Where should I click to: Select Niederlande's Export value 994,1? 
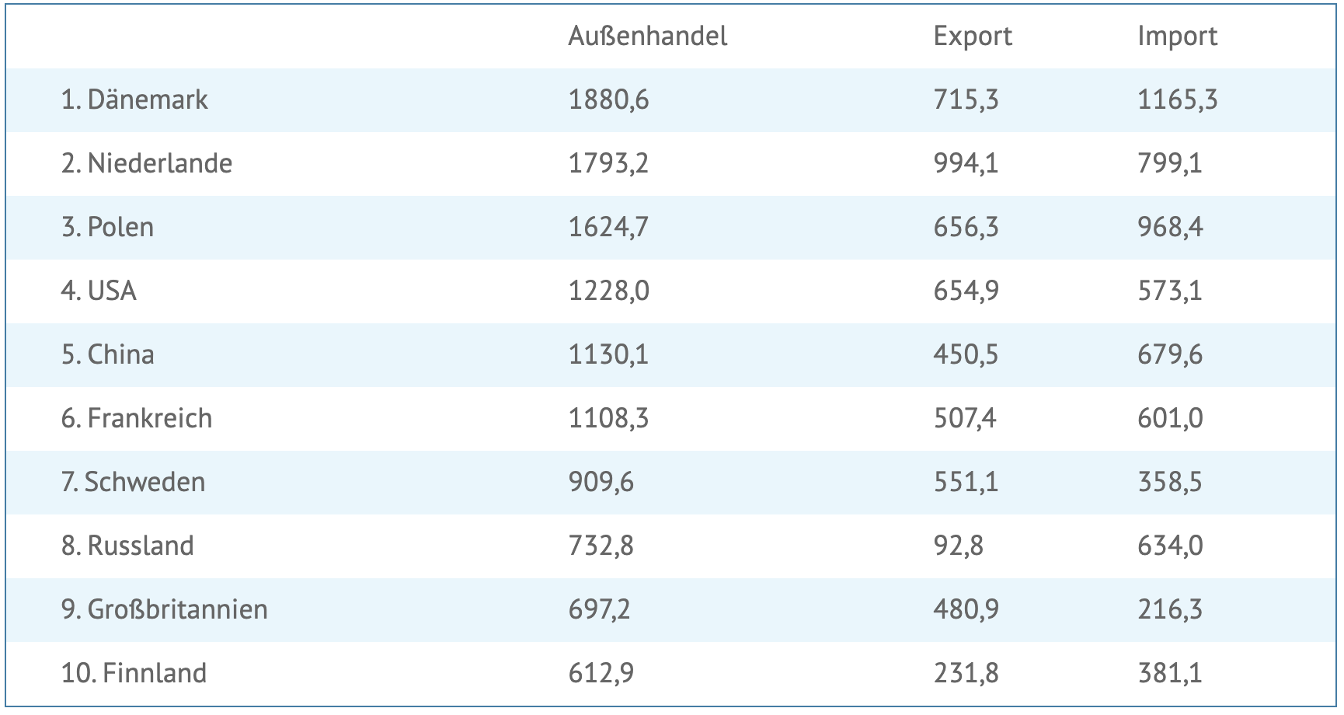click(x=966, y=163)
